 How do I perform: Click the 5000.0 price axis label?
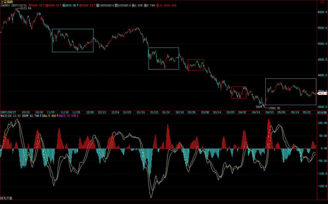coord(323,44)
